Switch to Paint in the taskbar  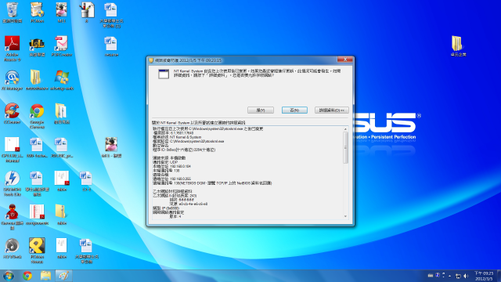click(x=63, y=276)
